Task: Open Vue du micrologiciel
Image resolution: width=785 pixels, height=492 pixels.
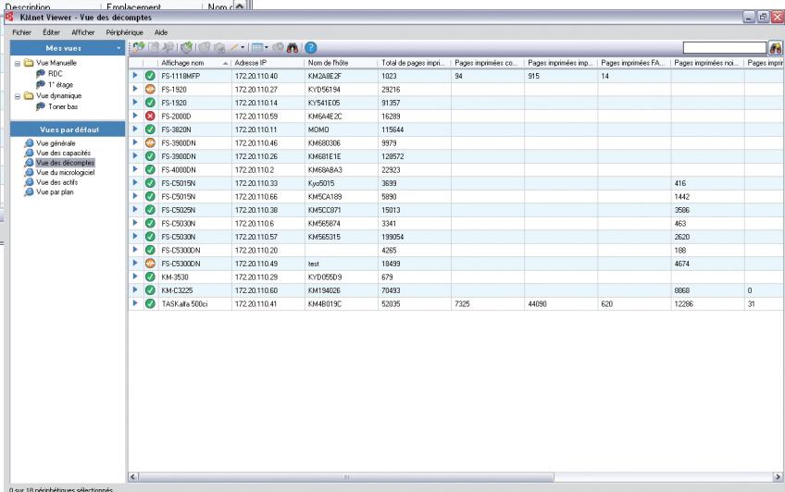Action: pos(65,173)
